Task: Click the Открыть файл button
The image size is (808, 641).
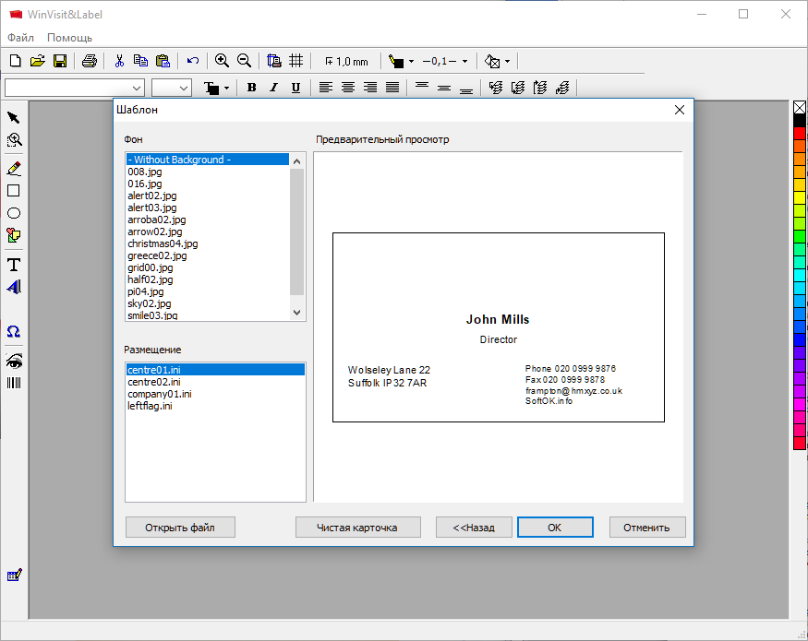Action: [180, 528]
